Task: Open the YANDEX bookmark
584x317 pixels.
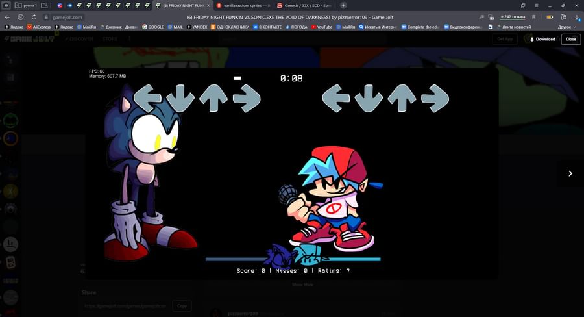Action: [197, 27]
